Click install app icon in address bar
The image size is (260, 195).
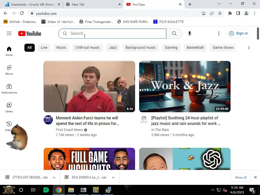(x=203, y=13)
